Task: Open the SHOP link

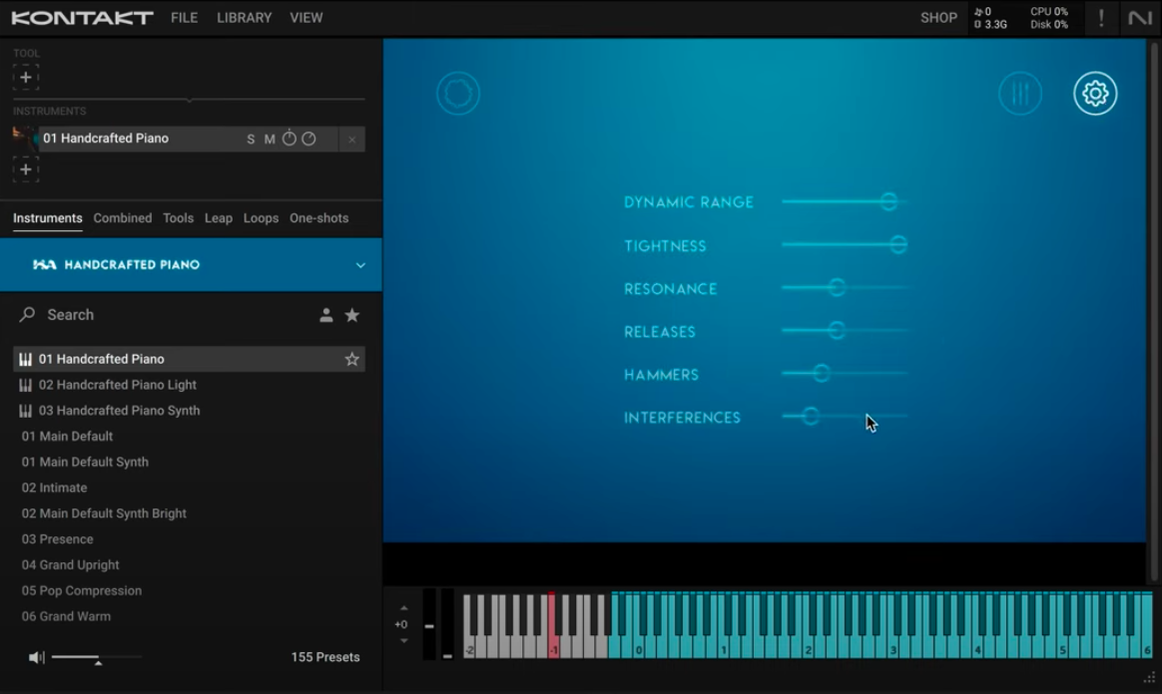Action: click(938, 18)
